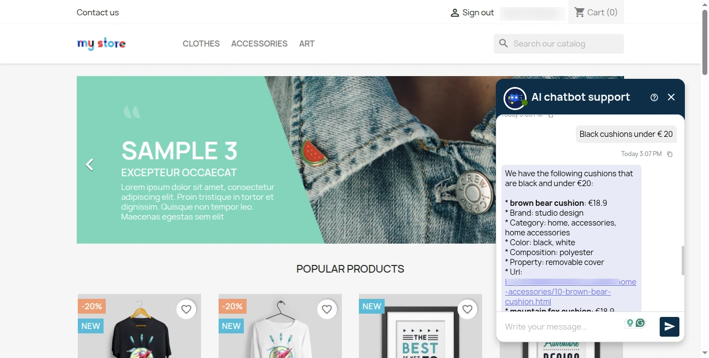Open the Art category
The width and height of the screenshot is (709, 358).
click(x=307, y=44)
